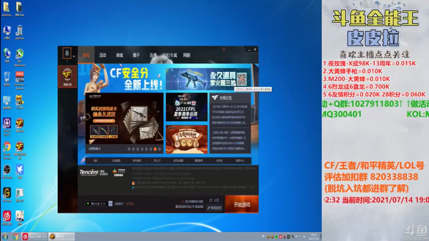This screenshot has height=241, width=429.
Task: Open the geek.exe desktop icon
Action: [x=19, y=33]
